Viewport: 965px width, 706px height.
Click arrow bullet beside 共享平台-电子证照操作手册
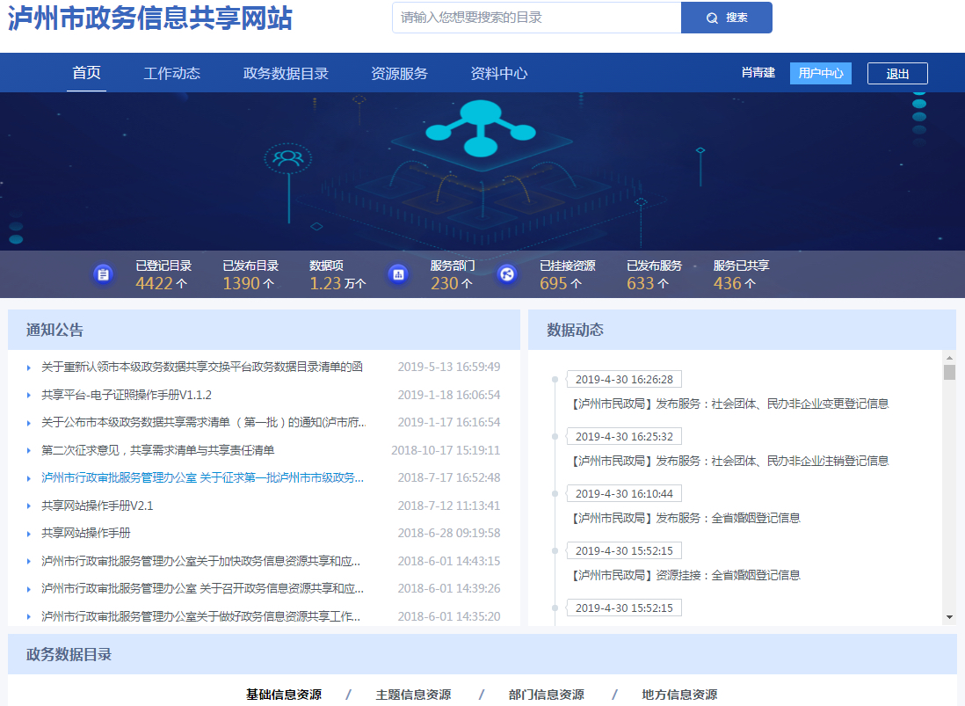tap(28, 395)
